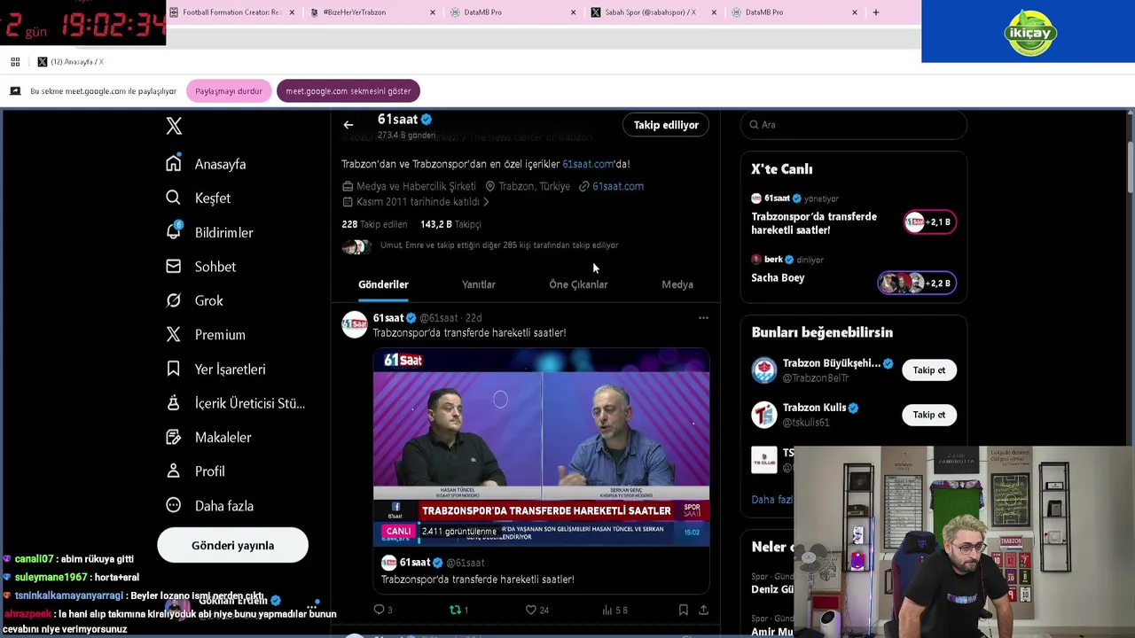Open Sohbet messages envelope

pyautogui.click(x=200, y=266)
